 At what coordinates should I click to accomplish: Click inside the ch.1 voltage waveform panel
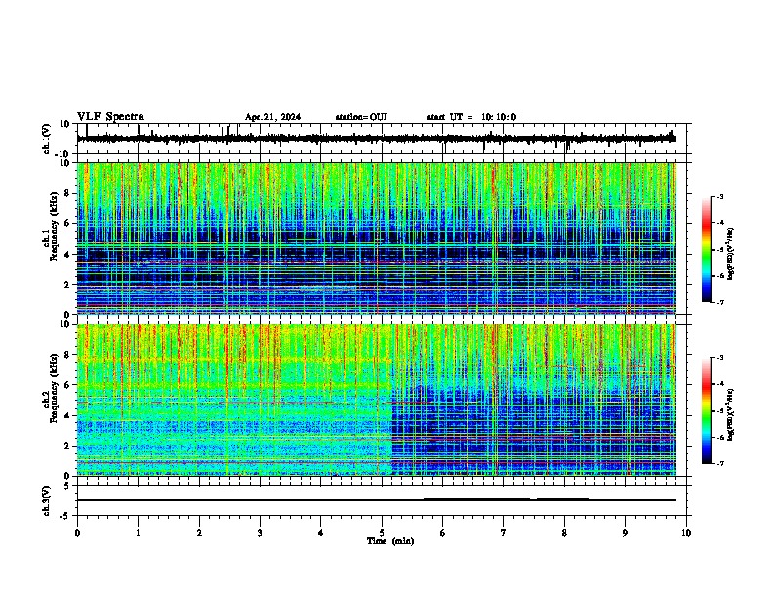pos(382,139)
